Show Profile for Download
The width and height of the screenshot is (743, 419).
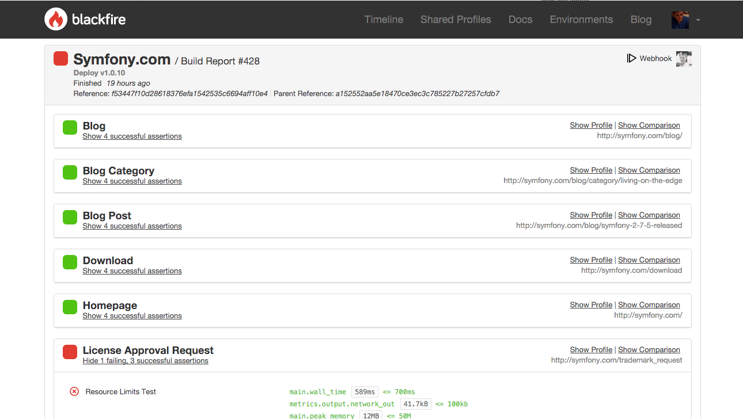591,260
